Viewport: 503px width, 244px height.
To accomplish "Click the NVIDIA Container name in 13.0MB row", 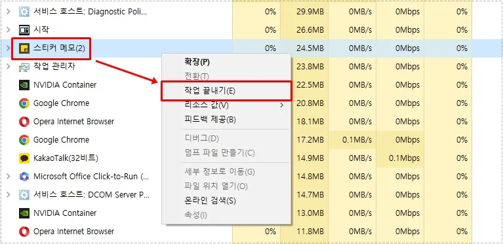I will tap(65, 213).
